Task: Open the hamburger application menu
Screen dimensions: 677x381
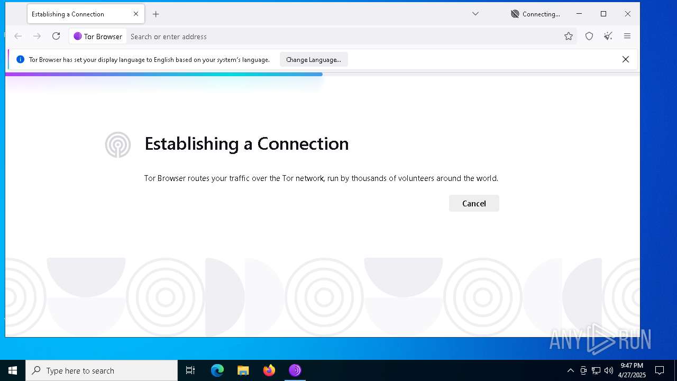Action: (x=627, y=36)
